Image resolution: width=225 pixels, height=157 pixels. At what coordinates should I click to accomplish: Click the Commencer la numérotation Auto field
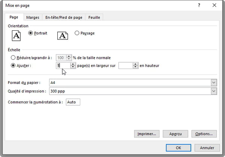click(73, 102)
